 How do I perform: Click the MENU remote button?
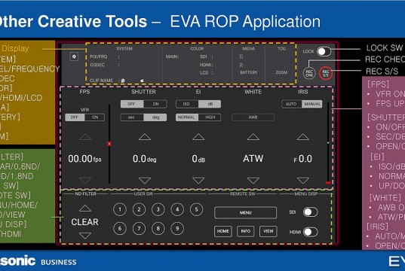tap(245, 213)
